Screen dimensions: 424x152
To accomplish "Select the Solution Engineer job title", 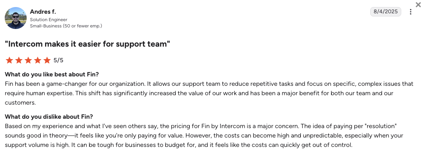I will (49, 20).
